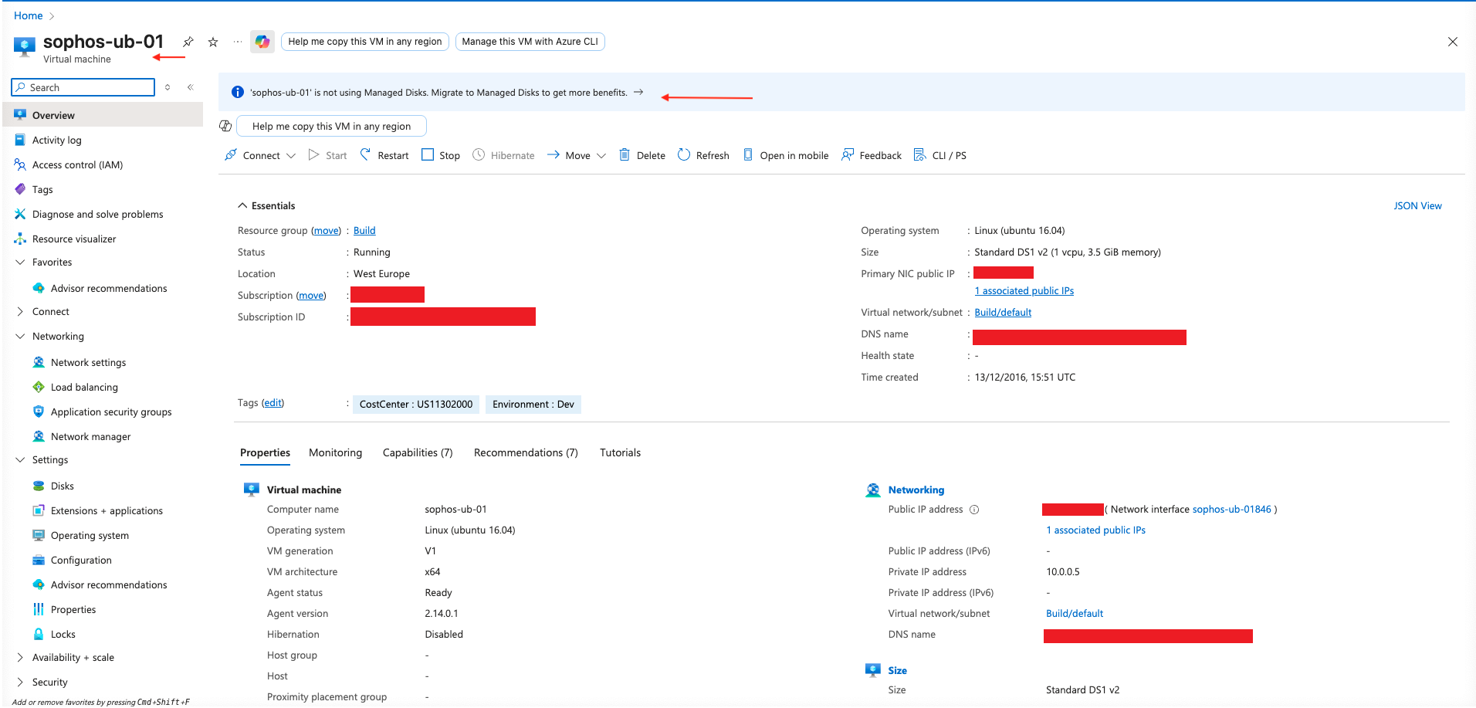Screen dimensions: 1476x708
Task: Expand the Connect dropdown in toolbar
Action: pos(291,156)
